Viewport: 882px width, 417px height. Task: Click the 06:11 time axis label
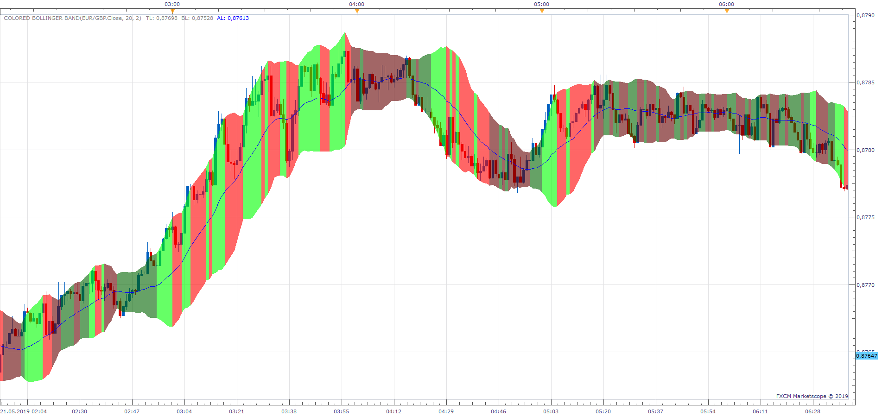click(x=761, y=411)
